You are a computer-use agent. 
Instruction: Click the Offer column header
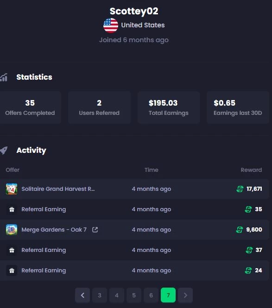click(13, 170)
